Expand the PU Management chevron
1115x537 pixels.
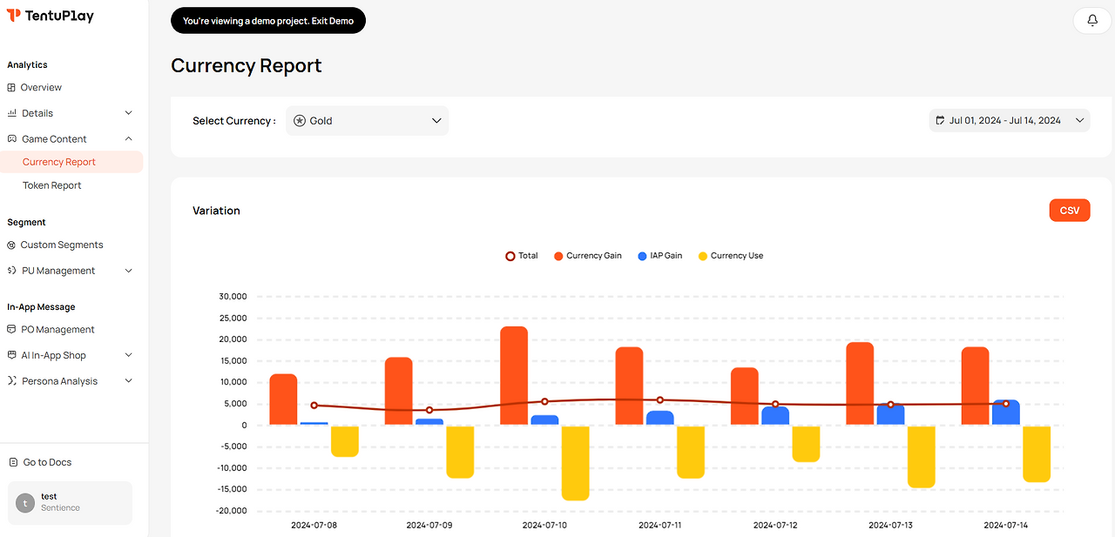point(129,271)
